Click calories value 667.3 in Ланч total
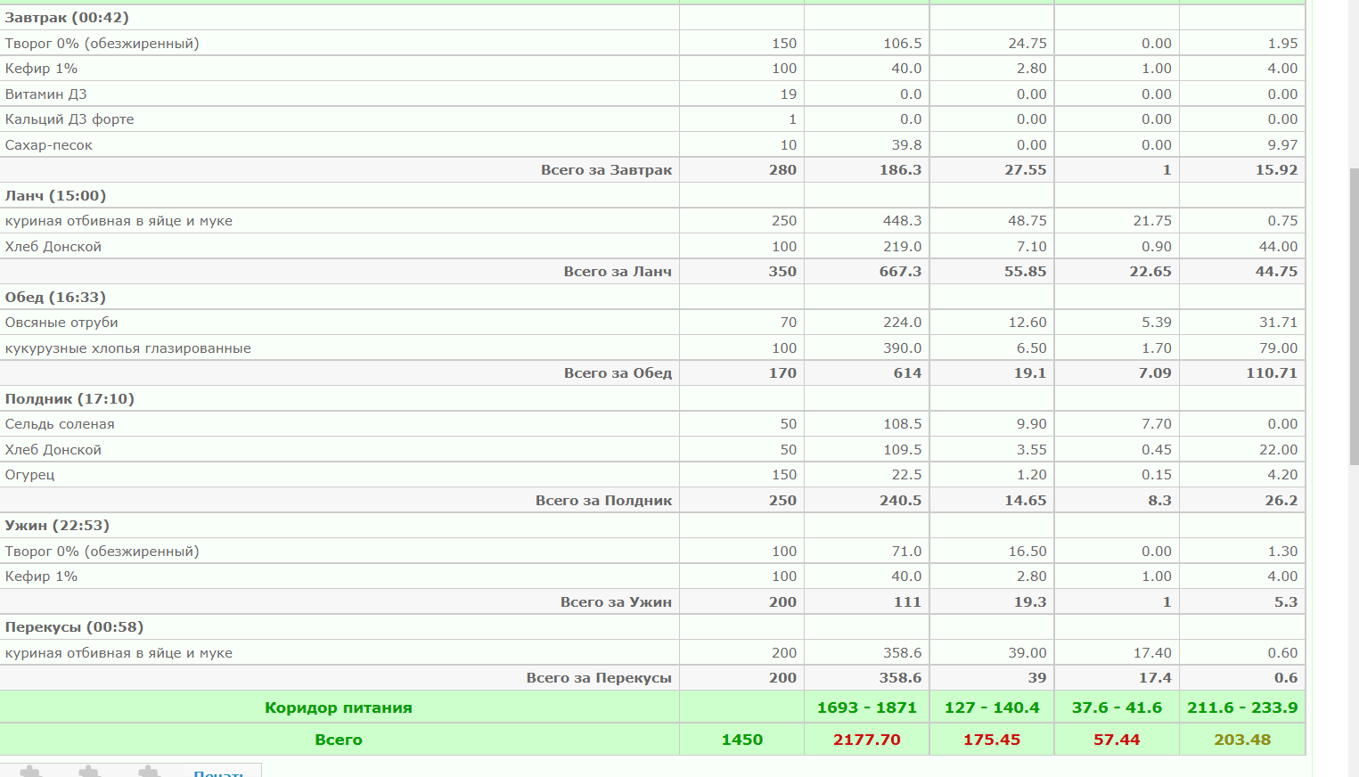The height and width of the screenshot is (777, 1359). tap(900, 271)
